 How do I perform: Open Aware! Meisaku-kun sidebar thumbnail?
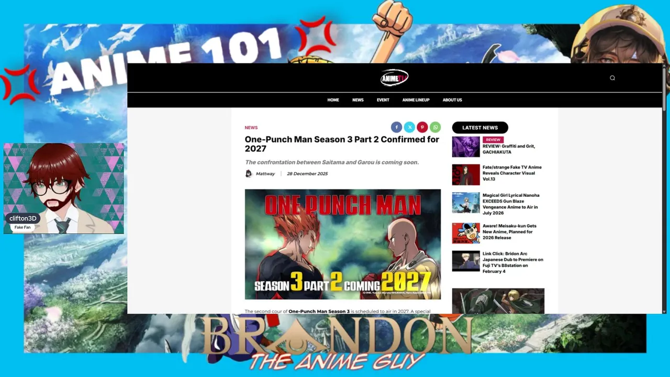pyautogui.click(x=466, y=234)
